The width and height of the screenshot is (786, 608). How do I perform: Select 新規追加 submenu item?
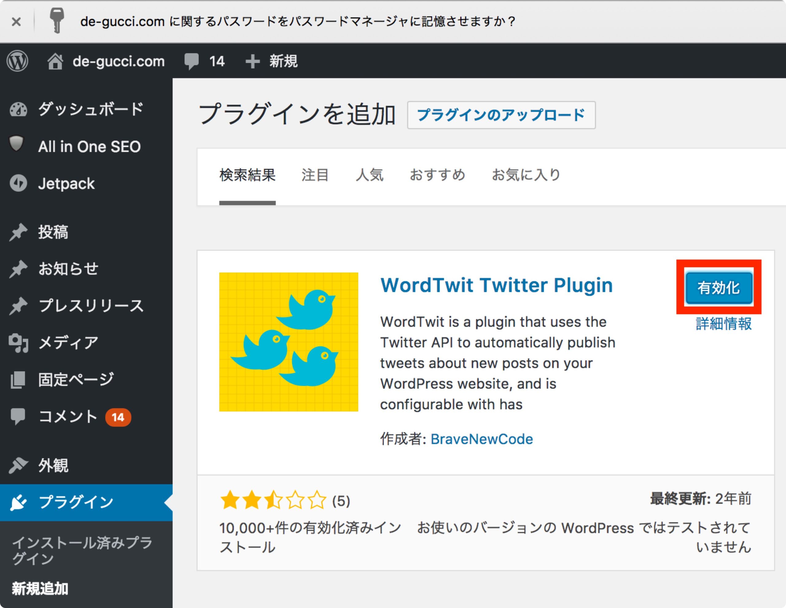[x=40, y=589]
